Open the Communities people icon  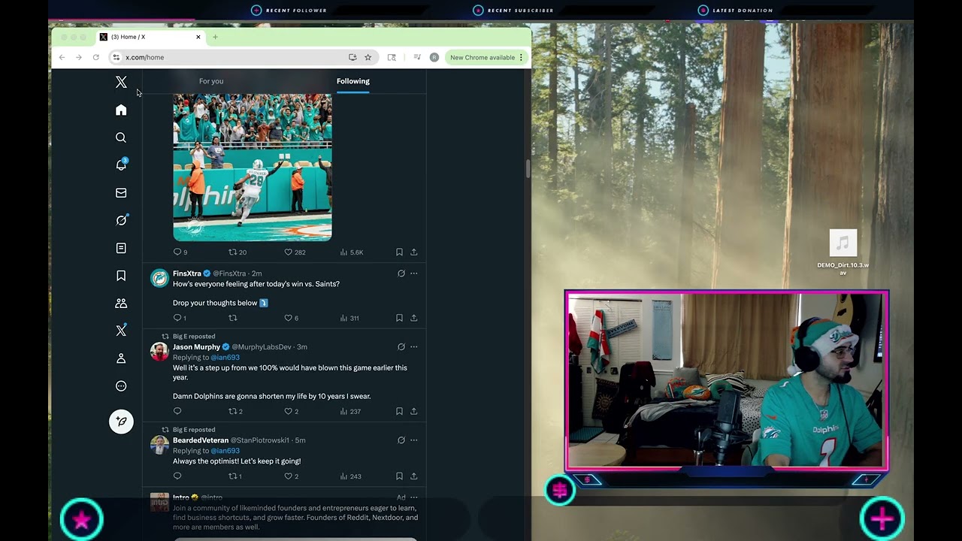pyautogui.click(x=121, y=304)
